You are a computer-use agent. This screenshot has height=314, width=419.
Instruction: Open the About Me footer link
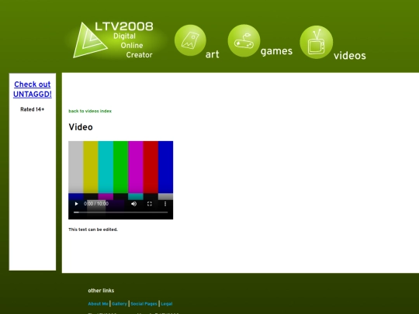[98, 304]
